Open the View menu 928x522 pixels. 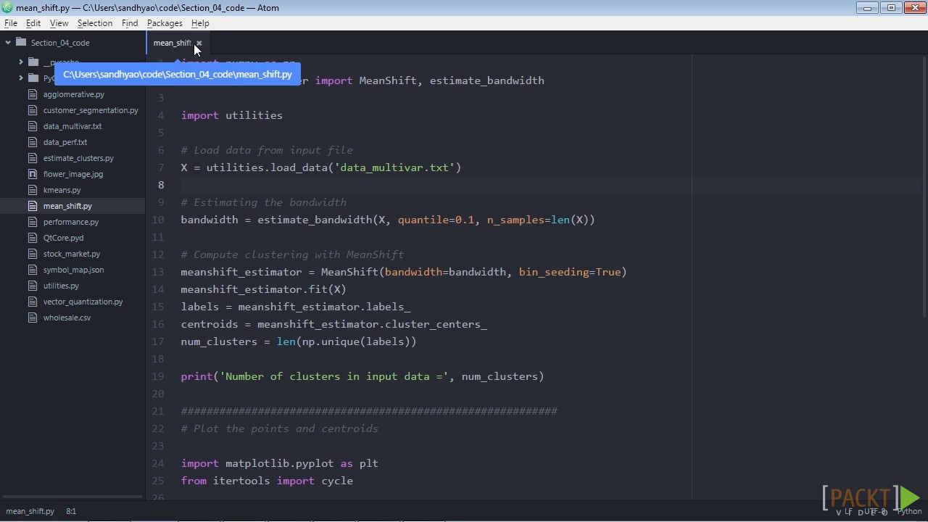[59, 23]
